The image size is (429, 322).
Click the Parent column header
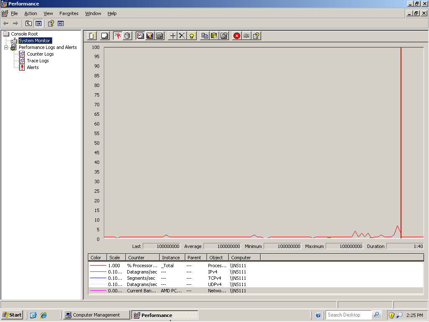pos(196,258)
